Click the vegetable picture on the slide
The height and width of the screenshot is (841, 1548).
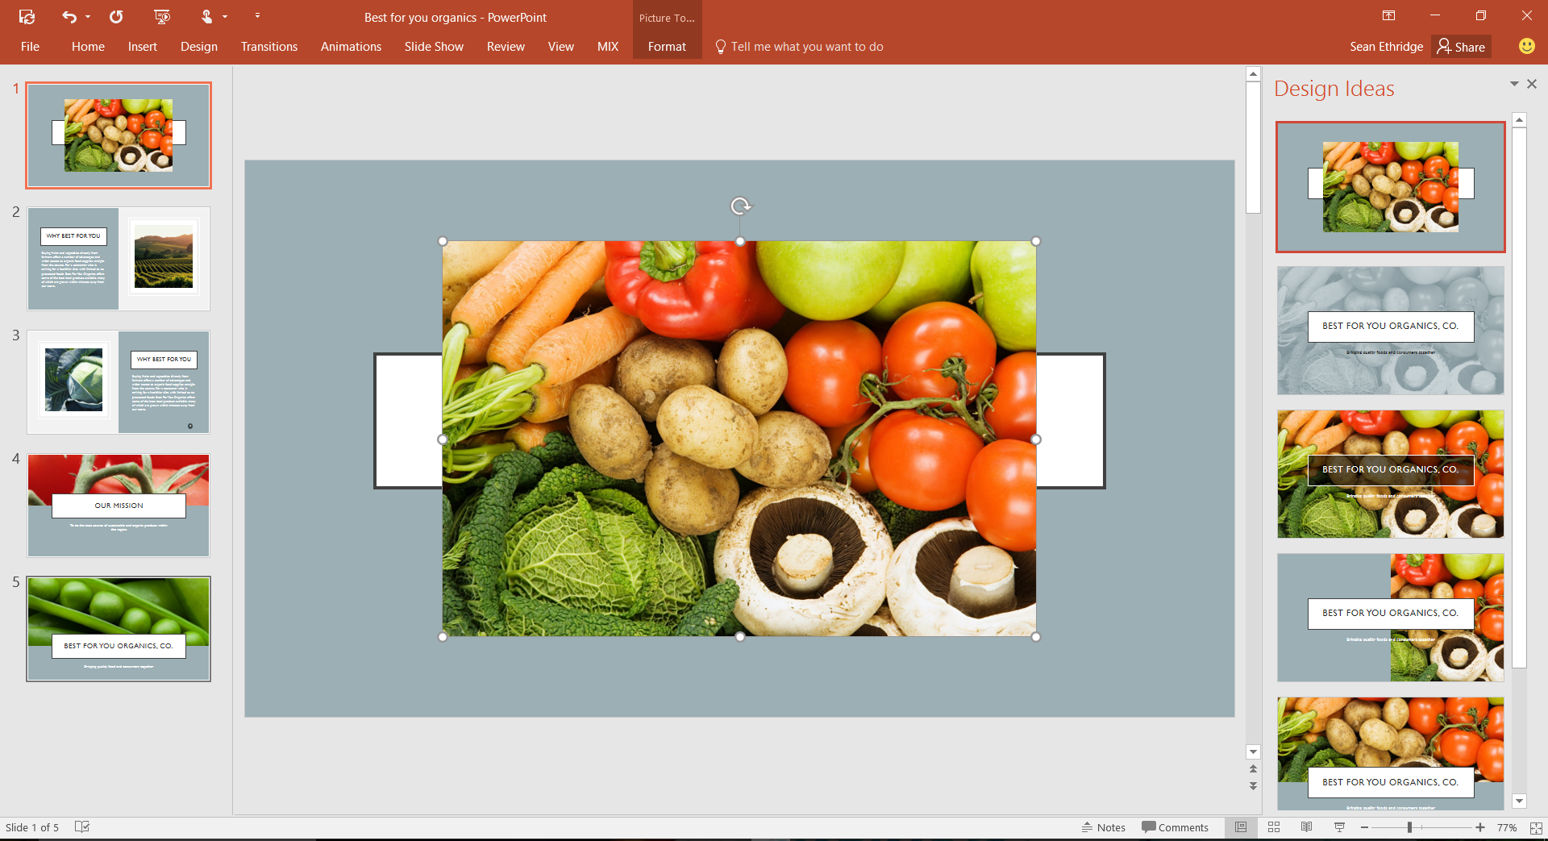(739, 439)
